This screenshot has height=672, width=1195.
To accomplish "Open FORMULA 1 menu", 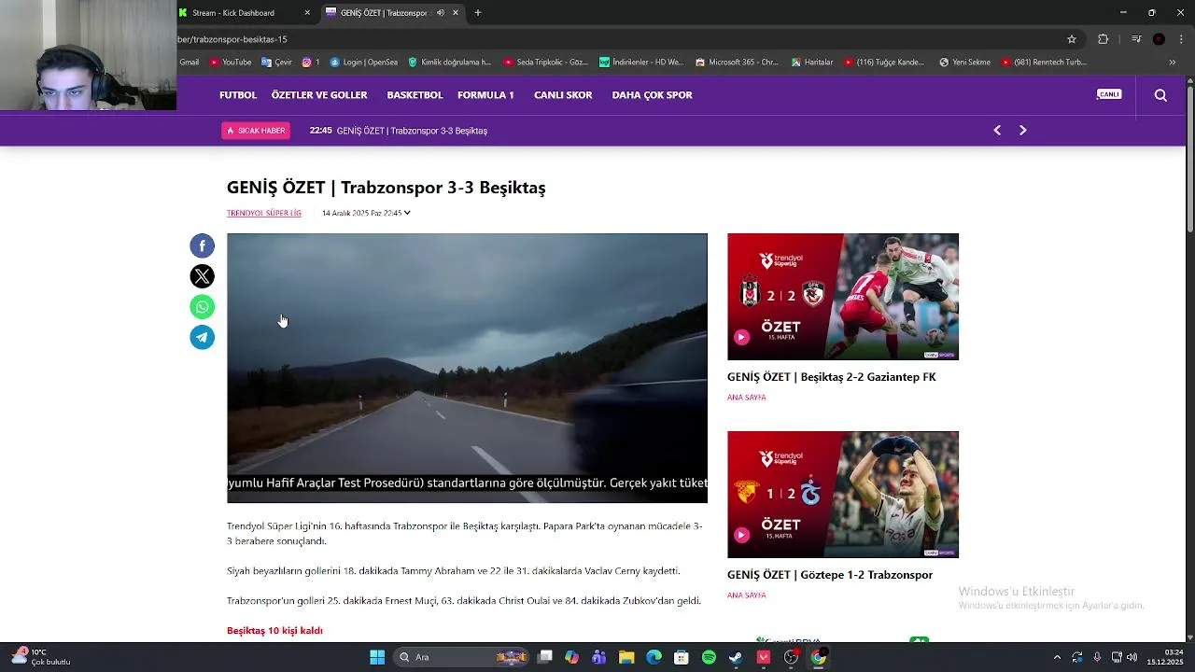I will 485,95.
